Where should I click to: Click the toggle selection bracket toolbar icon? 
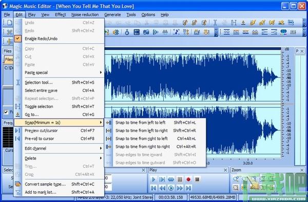coord(234,23)
